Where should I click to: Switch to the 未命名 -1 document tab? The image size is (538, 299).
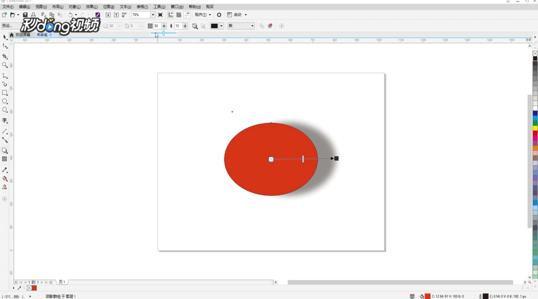tap(44, 34)
